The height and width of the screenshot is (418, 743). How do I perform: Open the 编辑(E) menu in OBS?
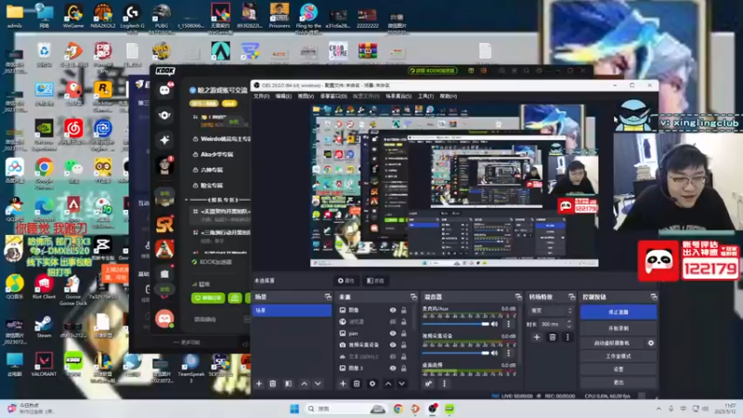tap(283, 97)
